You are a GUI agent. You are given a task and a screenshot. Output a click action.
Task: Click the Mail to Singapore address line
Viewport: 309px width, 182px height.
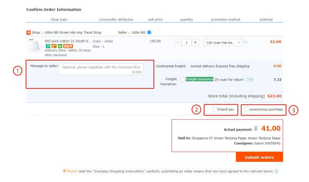229,138
